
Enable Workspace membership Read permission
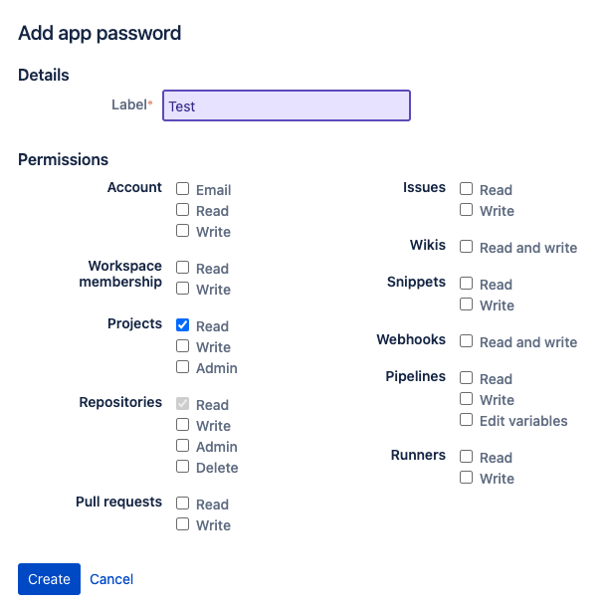tap(183, 268)
